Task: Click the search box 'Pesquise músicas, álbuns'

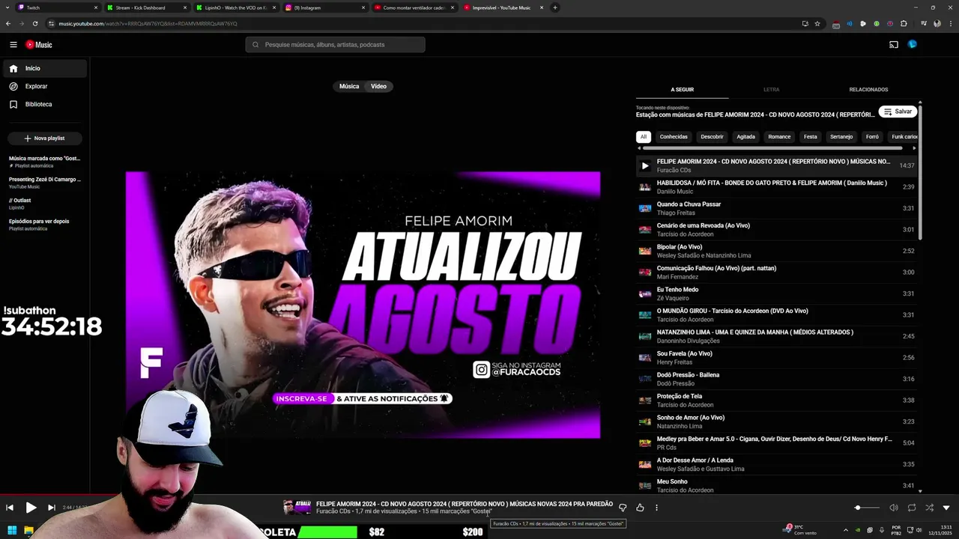Action: 335,45
